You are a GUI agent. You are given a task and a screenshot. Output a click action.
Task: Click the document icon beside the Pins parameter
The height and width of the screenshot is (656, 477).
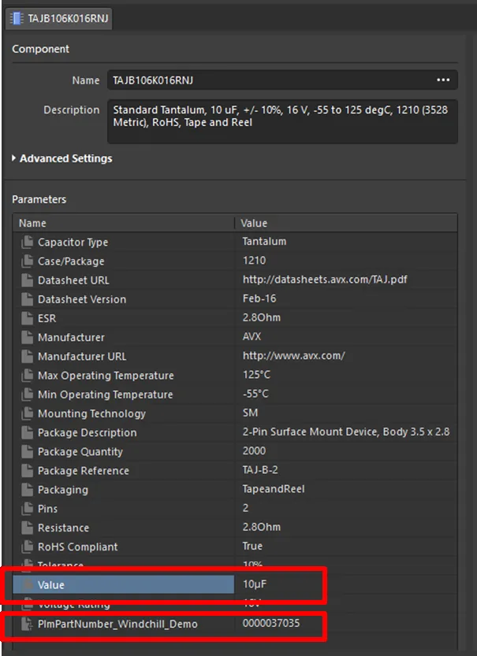28,509
